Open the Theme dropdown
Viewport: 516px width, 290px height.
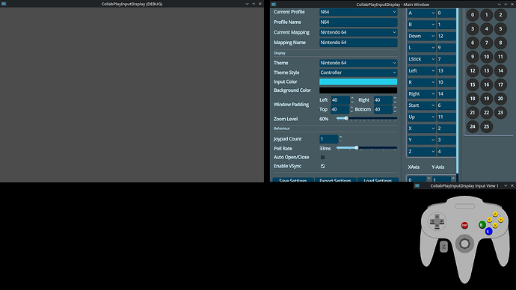pos(358,63)
